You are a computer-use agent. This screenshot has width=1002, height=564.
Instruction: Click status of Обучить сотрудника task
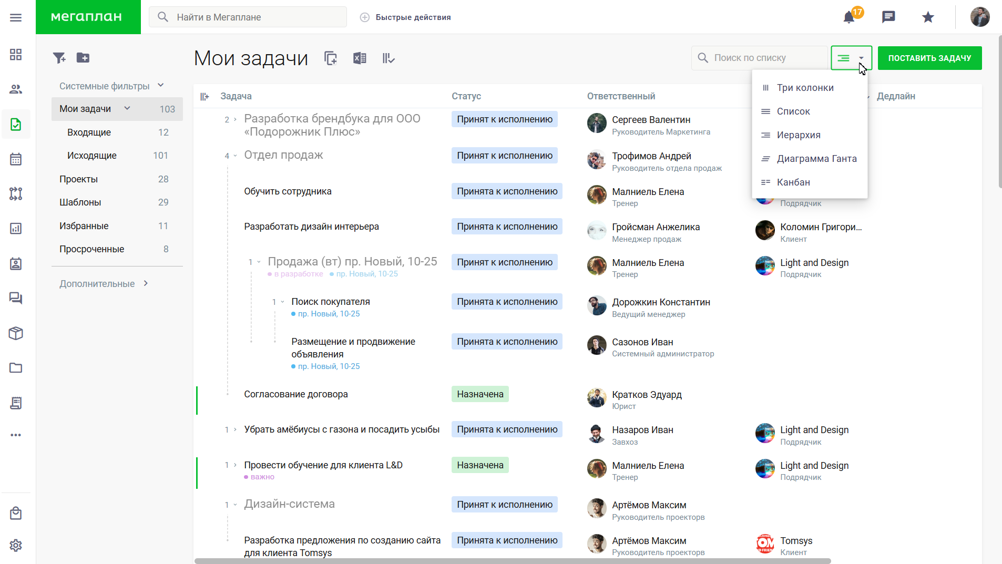507,191
